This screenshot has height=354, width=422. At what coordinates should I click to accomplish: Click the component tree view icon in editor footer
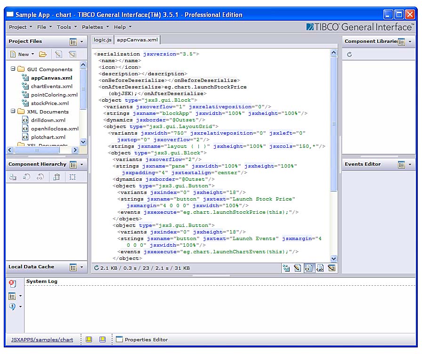(286, 268)
